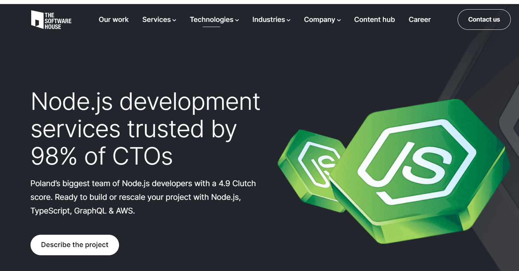Visit the Career page
Screen dimensions: 519x271
(x=420, y=20)
